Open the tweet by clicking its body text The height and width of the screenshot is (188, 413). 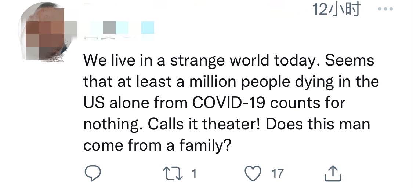tap(231, 103)
